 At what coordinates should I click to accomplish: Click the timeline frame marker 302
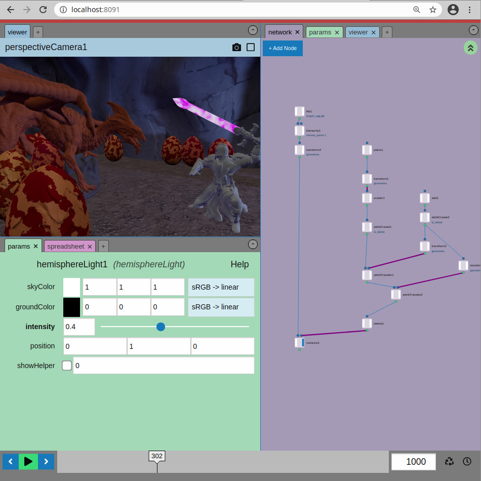pyautogui.click(x=157, y=456)
